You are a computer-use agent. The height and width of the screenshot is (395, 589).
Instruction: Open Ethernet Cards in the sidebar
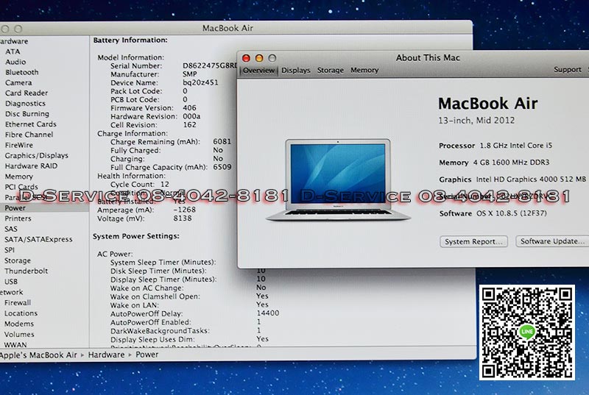[30, 124]
